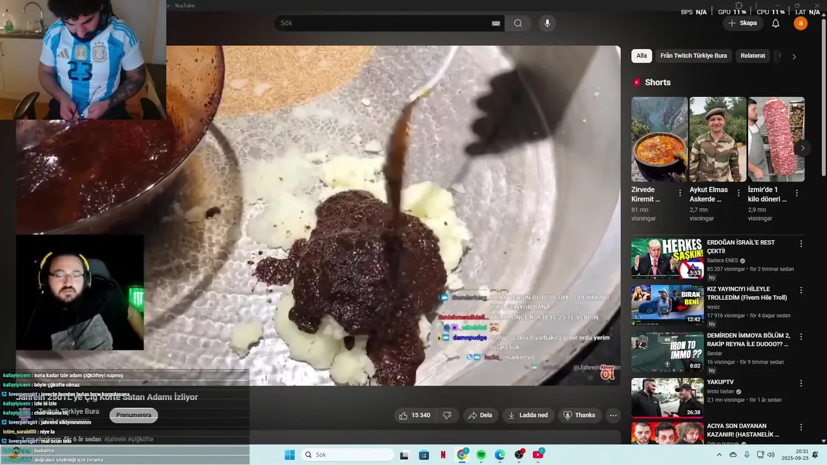The width and height of the screenshot is (827, 465).
Task: Dislike the video
Action: click(x=447, y=415)
